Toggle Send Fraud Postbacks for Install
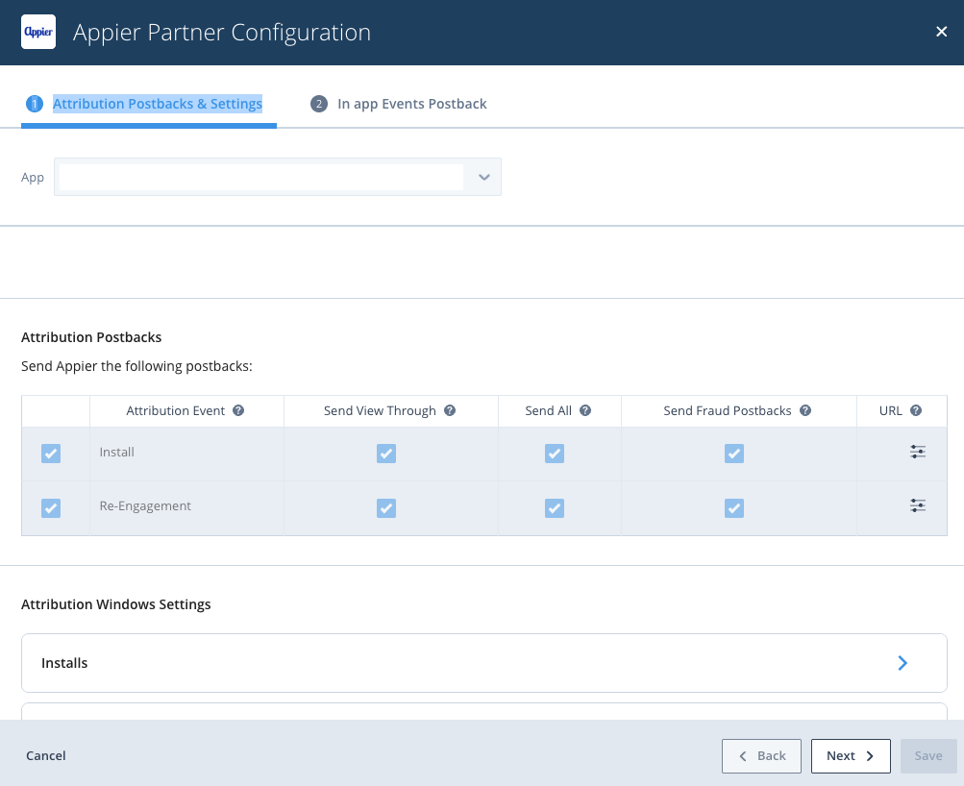The height and width of the screenshot is (786, 964). point(734,454)
